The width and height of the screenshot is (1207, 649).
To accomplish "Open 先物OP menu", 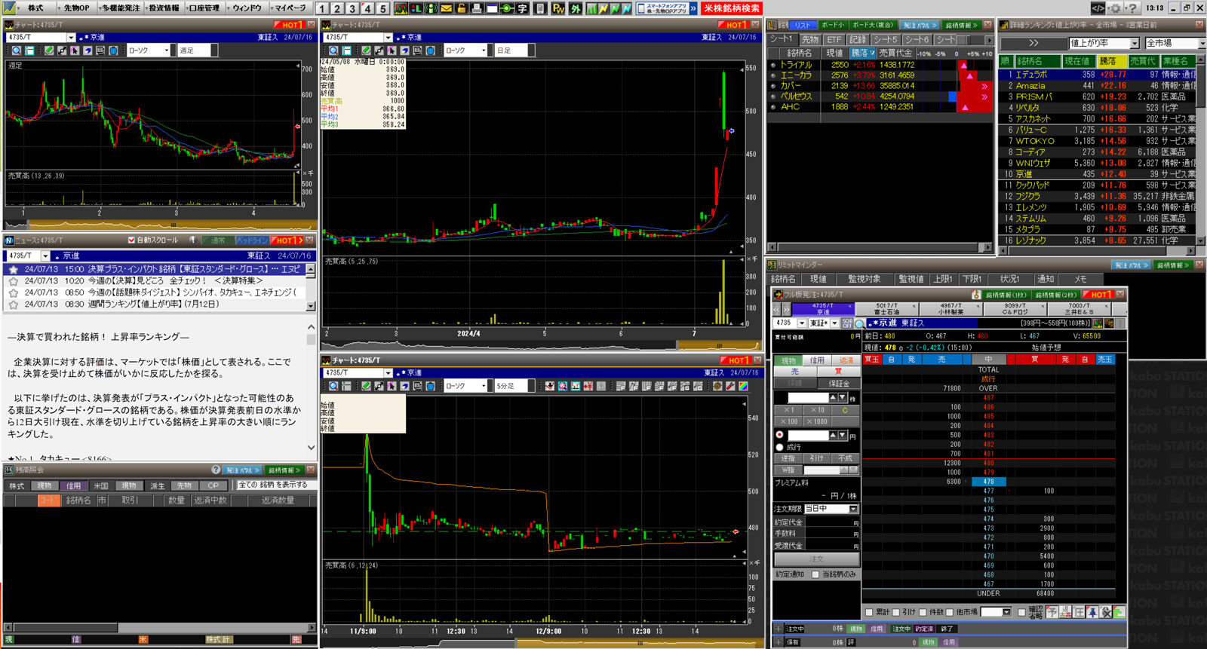I will tap(75, 8).
